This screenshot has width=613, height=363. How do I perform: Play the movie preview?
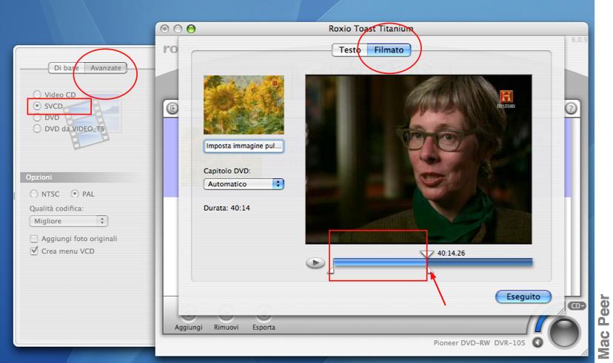[x=315, y=263]
